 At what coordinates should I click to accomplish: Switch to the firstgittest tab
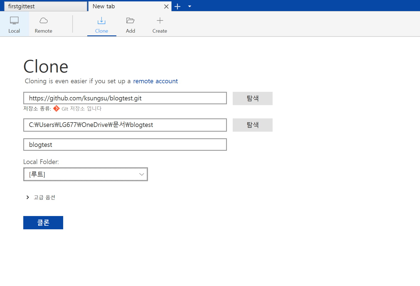pyautogui.click(x=46, y=6)
